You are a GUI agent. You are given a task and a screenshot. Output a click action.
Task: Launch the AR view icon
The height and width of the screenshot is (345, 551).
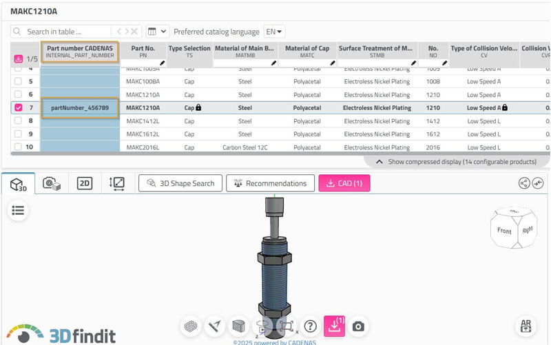pyautogui.click(x=526, y=326)
